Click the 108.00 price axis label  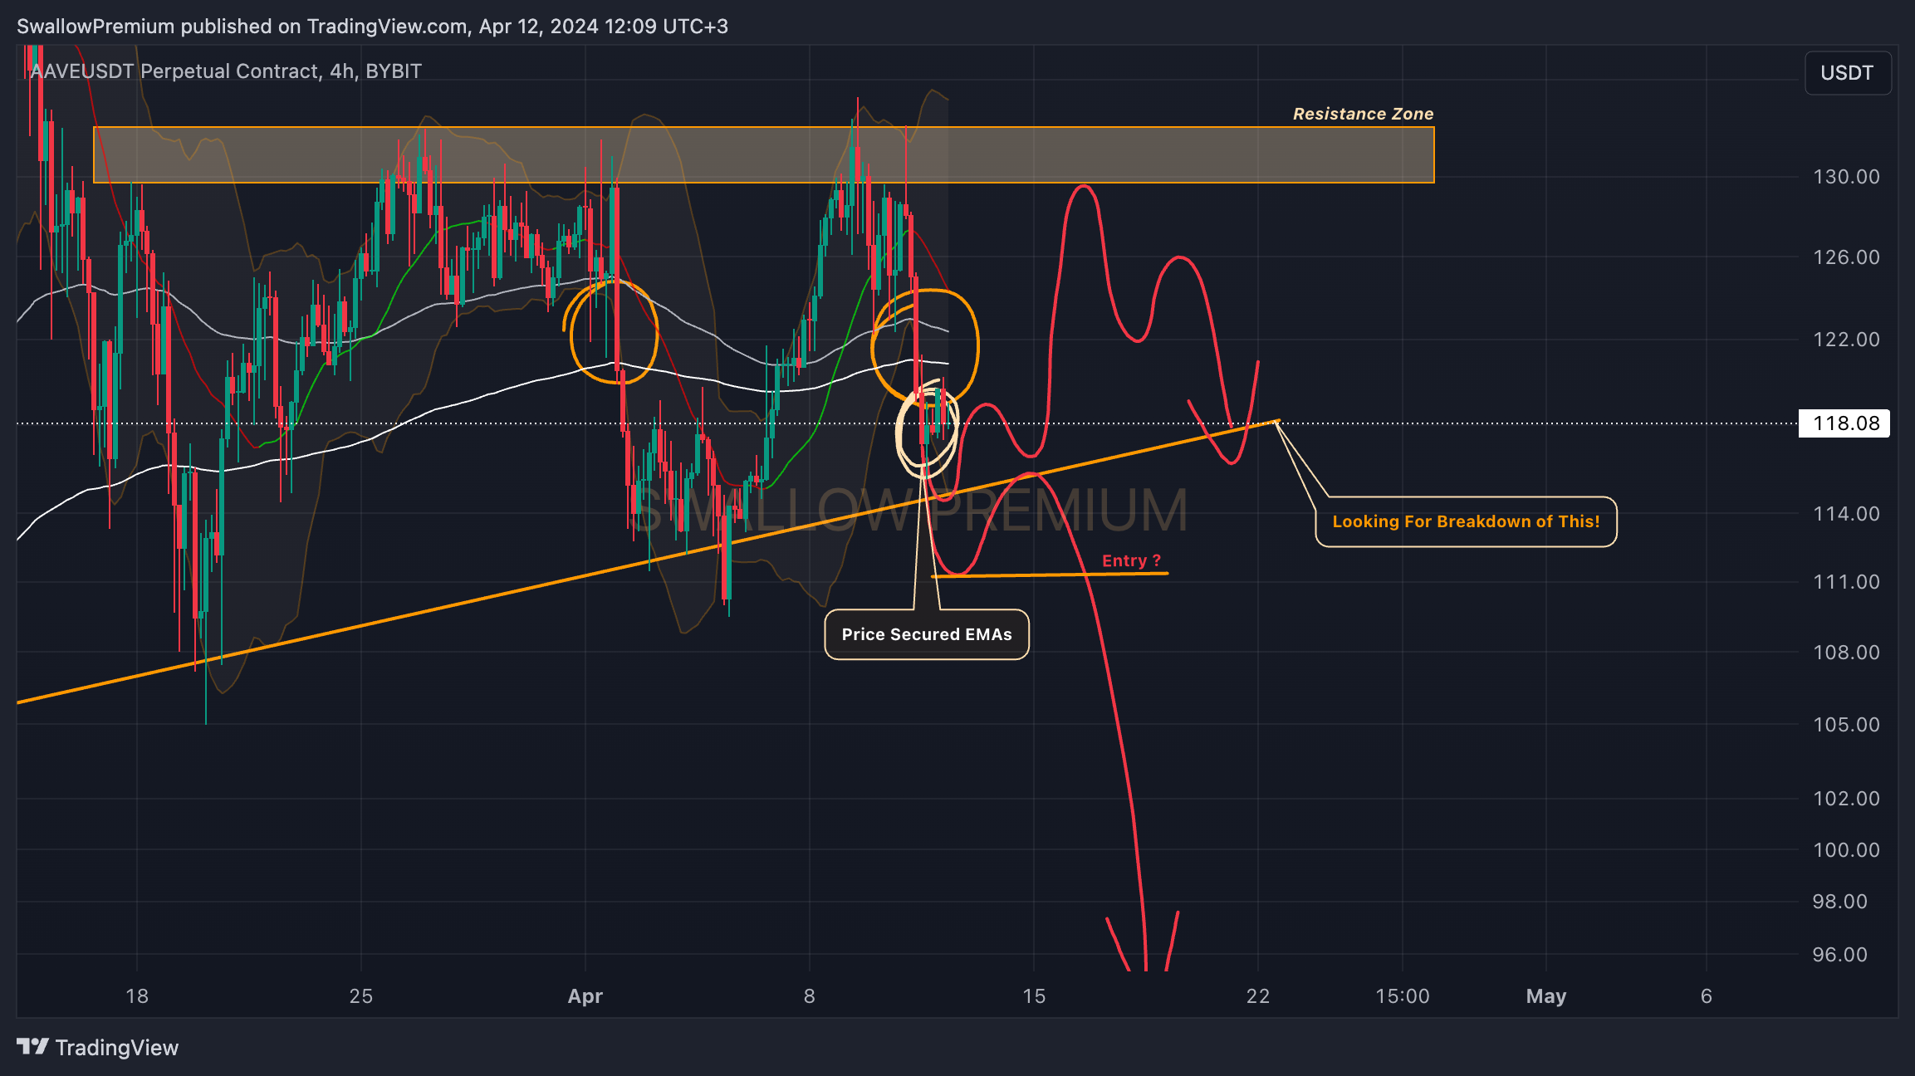coord(1846,653)
